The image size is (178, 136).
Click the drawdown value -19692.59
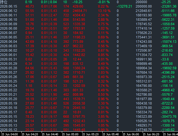point(169,68)
